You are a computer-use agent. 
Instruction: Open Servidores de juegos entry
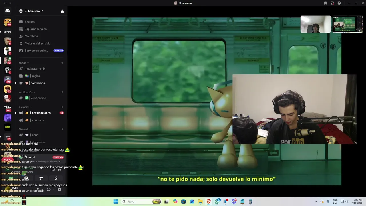41,51
